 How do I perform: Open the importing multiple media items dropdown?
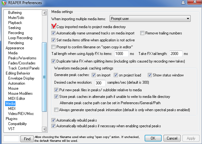(x=150, y=19)
